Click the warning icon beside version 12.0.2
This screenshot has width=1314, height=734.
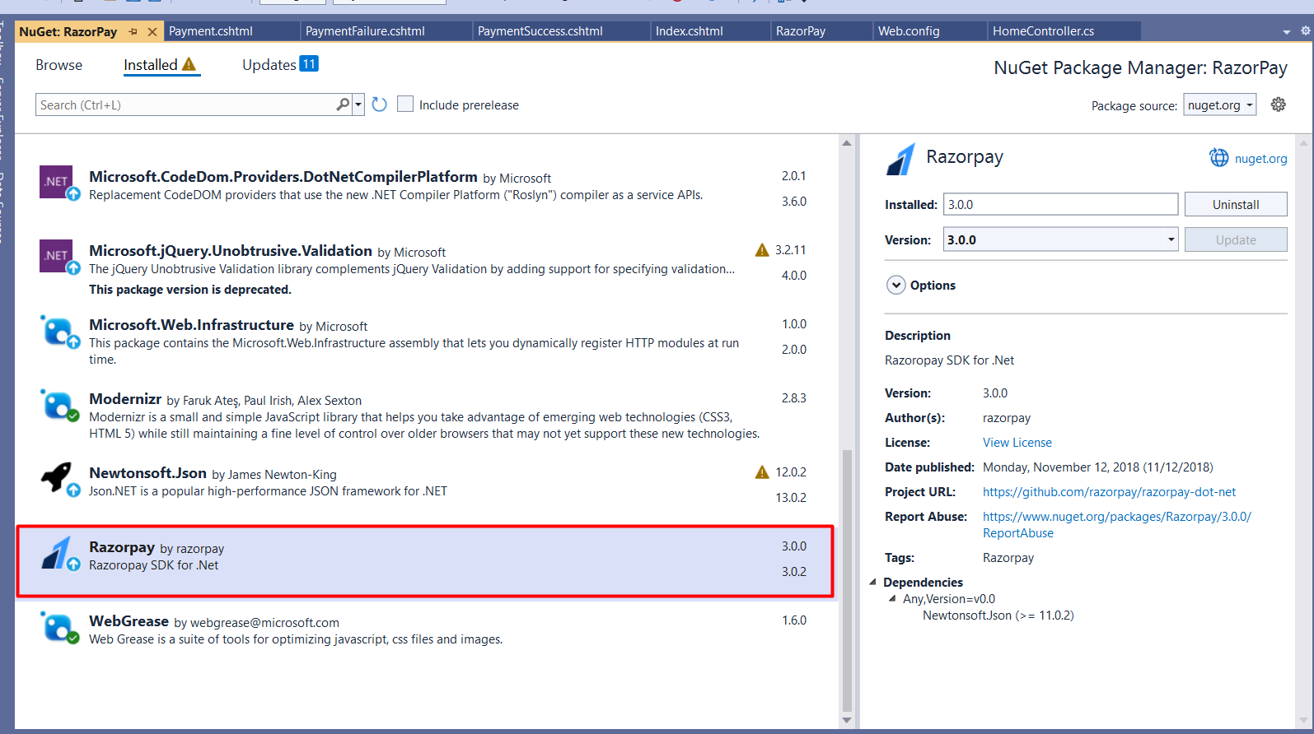pos(762,472)
